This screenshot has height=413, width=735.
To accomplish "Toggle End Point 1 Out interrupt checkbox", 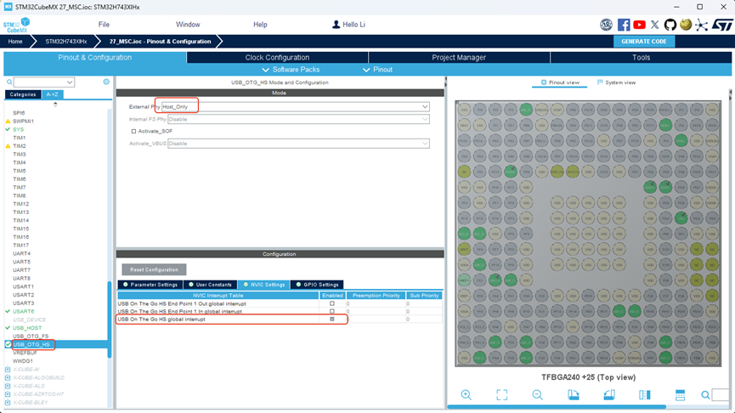I will [x=332, y=303].
